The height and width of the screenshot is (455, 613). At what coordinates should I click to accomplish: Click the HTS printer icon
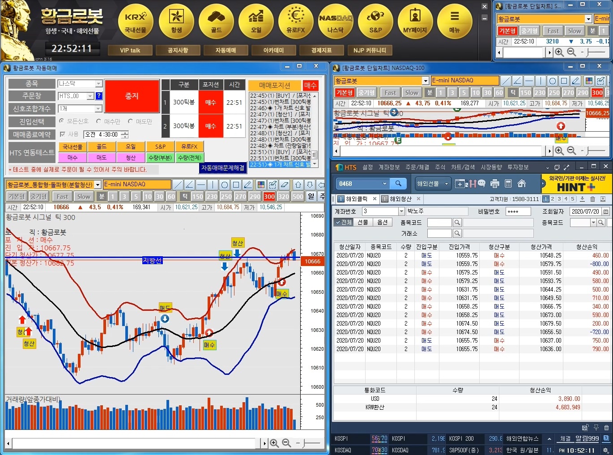(x=494, y=184)
